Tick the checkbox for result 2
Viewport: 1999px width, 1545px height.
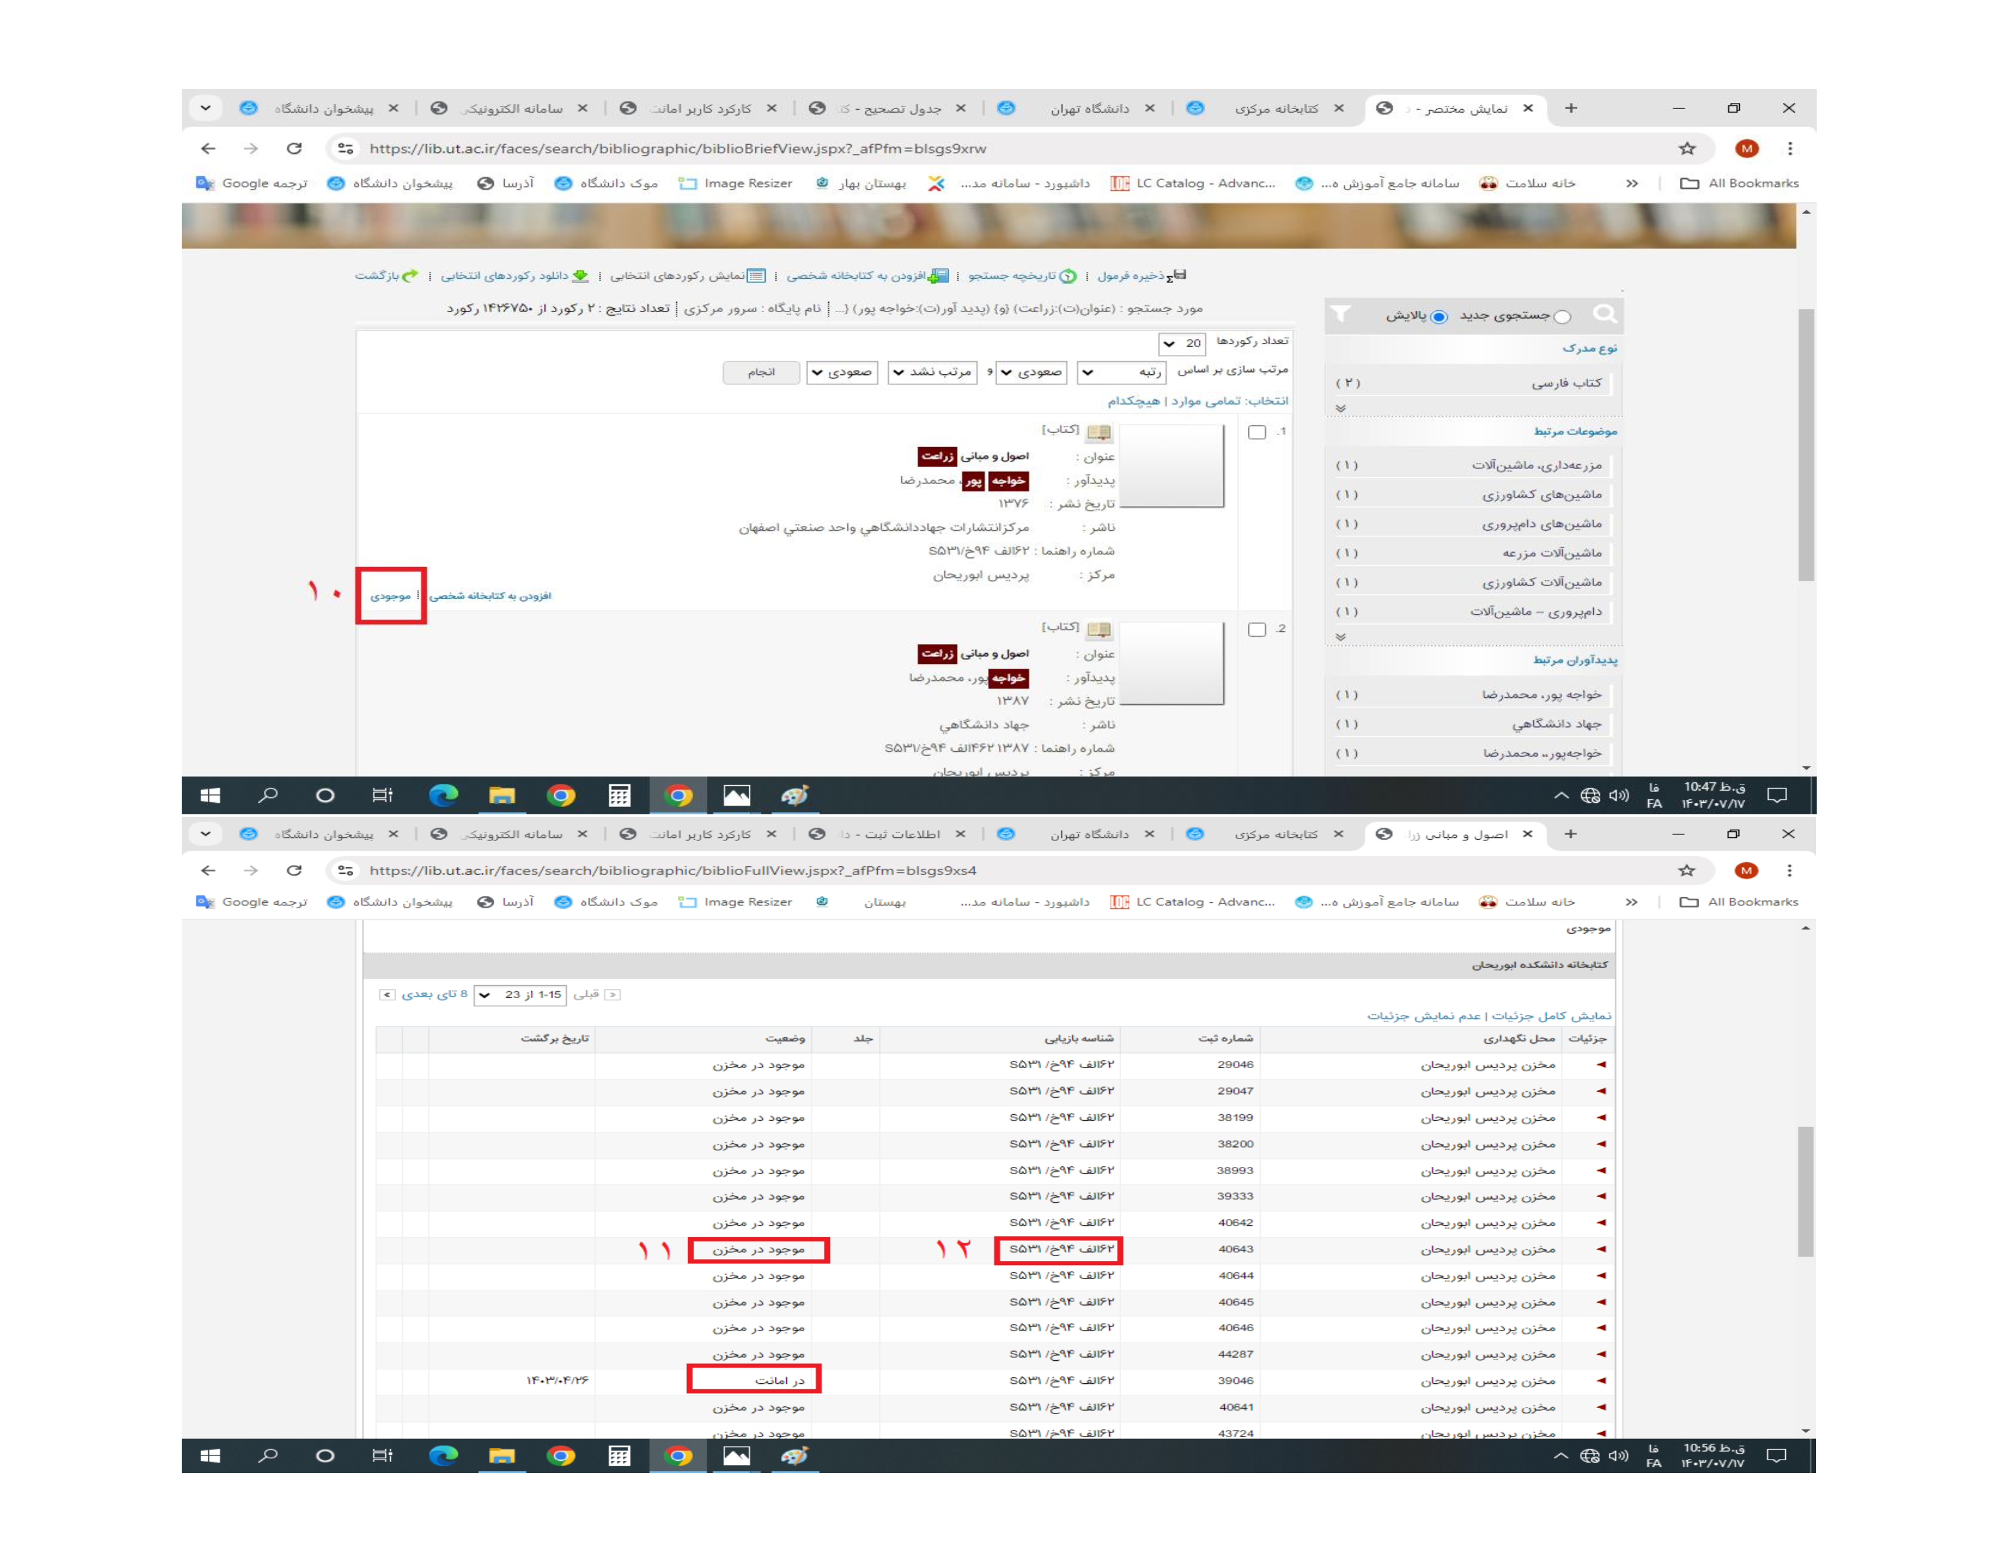(x=1257, y=630)
